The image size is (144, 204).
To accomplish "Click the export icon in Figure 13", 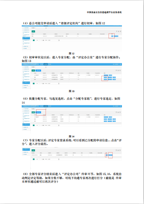I will coord(118,70).
